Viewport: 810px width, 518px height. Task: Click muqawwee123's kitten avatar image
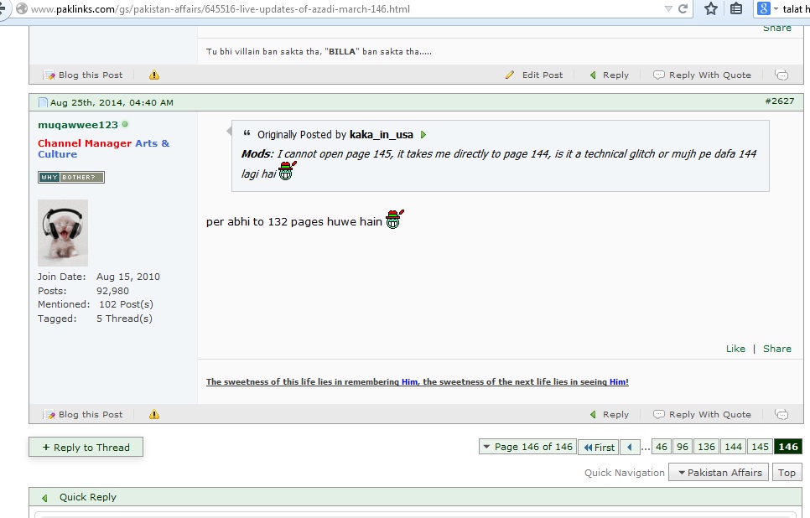tap(63, 232)
